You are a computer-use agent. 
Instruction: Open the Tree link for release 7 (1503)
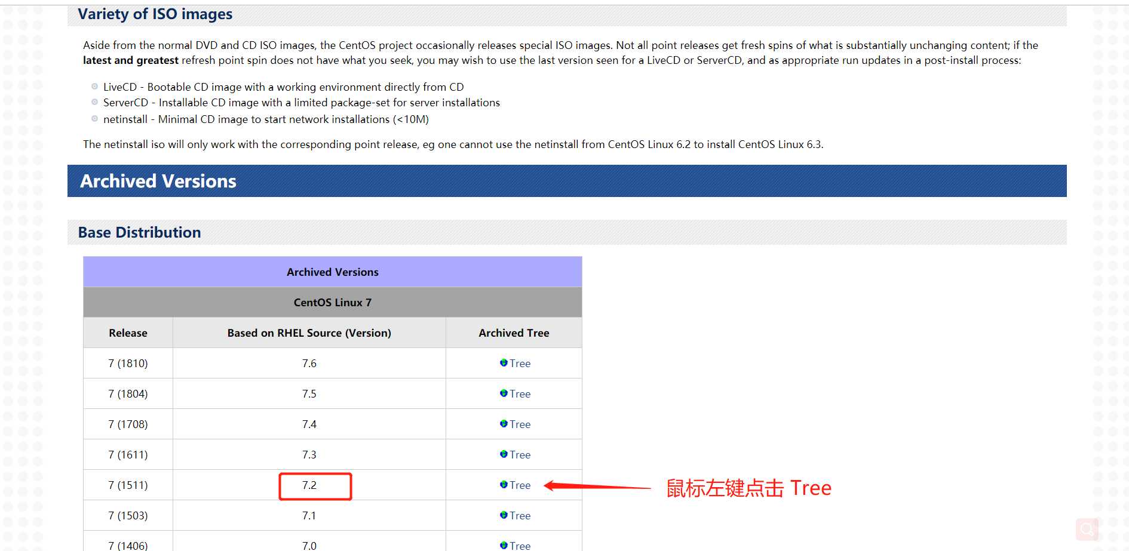tap(520, 515)
